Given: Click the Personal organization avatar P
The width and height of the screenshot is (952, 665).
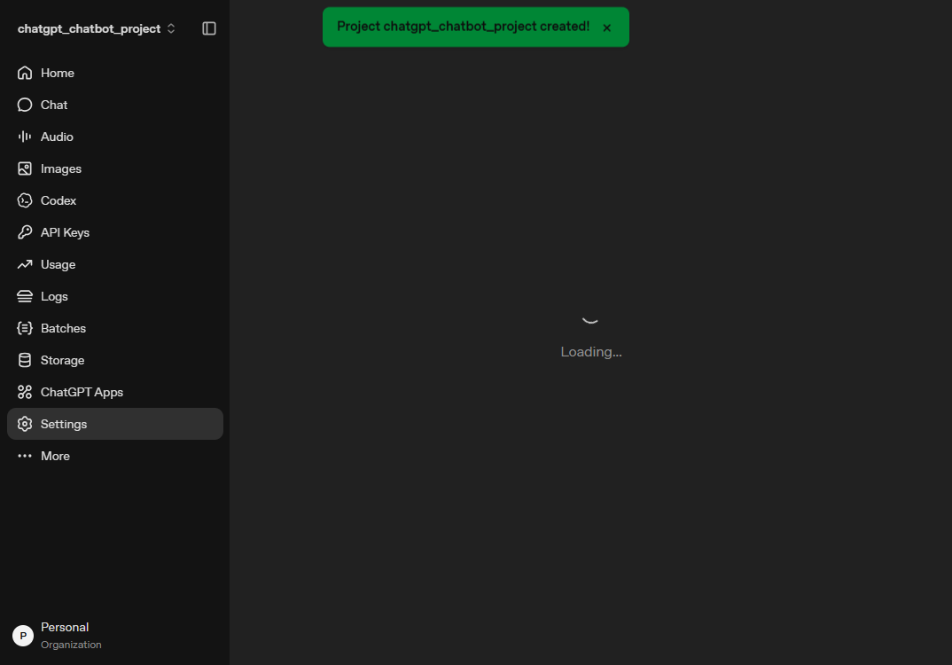Looking at the screenshot, I should point(23,636).
